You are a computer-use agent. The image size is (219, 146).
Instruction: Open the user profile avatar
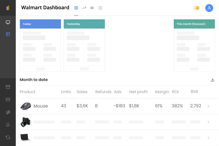point(209,8)
